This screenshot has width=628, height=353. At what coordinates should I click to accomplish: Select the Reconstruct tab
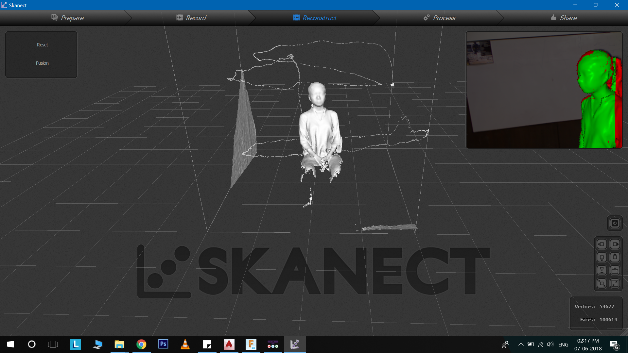click(x=315, y=18)
